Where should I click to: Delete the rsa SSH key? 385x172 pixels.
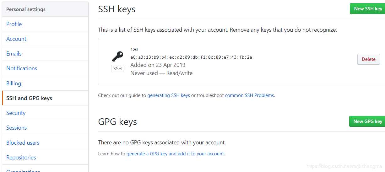coord(369,59)
